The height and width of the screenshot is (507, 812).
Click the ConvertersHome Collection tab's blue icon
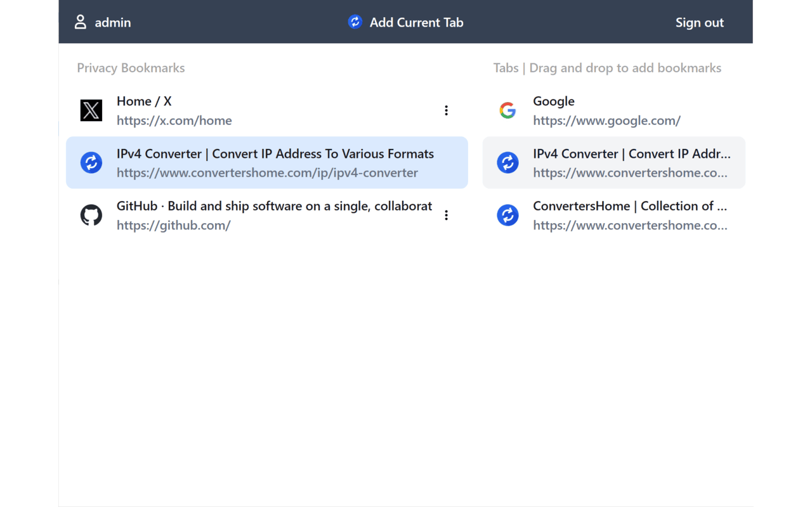[507, 215]
